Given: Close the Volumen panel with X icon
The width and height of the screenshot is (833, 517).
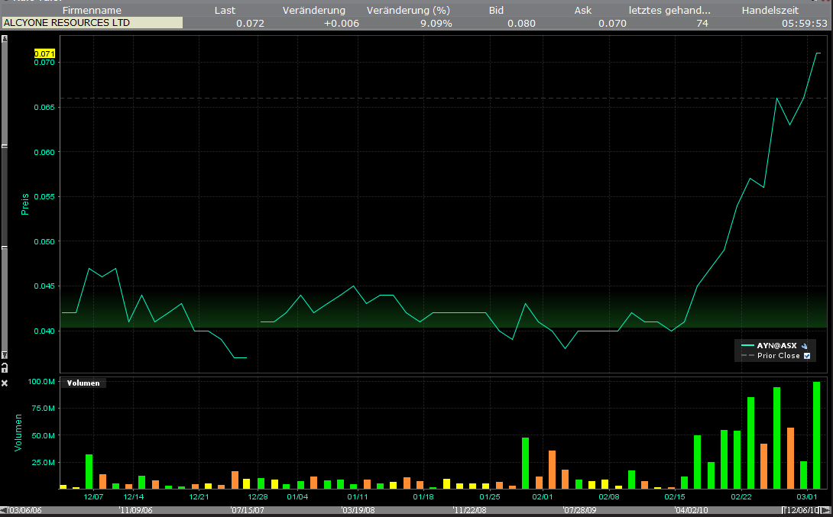Looking at the screenshot, I should [5, 382].
